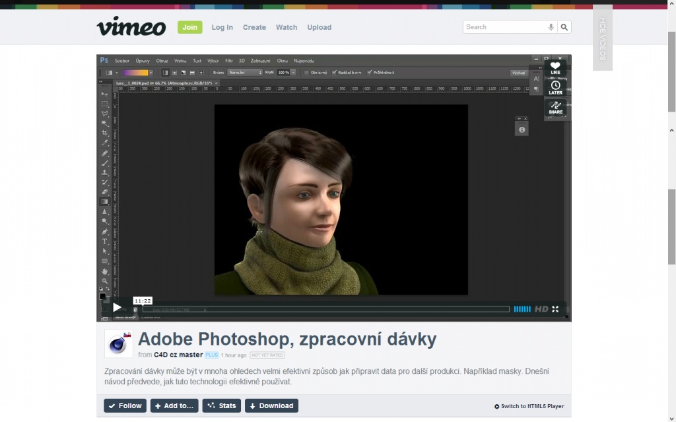Image resolution: width=676 pixels, height=422 pixels.
Task: Click the gradient preview swatch
Action: (135, 73)
